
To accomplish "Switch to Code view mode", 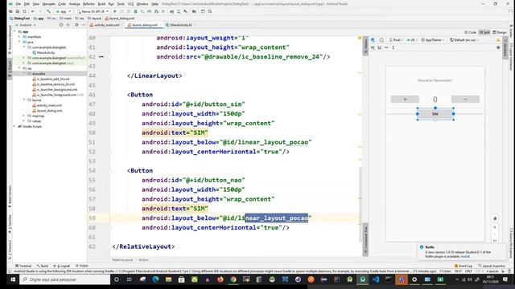I will 470,32.
